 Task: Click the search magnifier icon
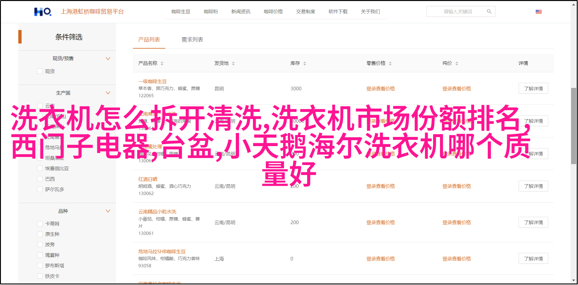click(x=489, y=12)
